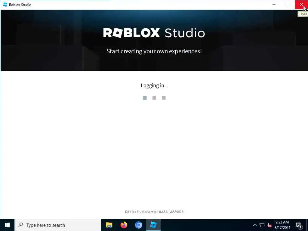Click the Roblox Studio Version text

pyautogui.click(x=154, y=212)
